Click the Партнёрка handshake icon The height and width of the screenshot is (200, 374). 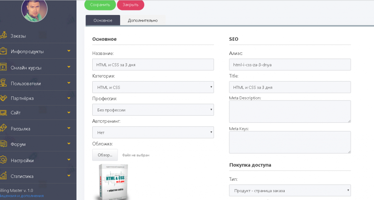pos(3,98)
